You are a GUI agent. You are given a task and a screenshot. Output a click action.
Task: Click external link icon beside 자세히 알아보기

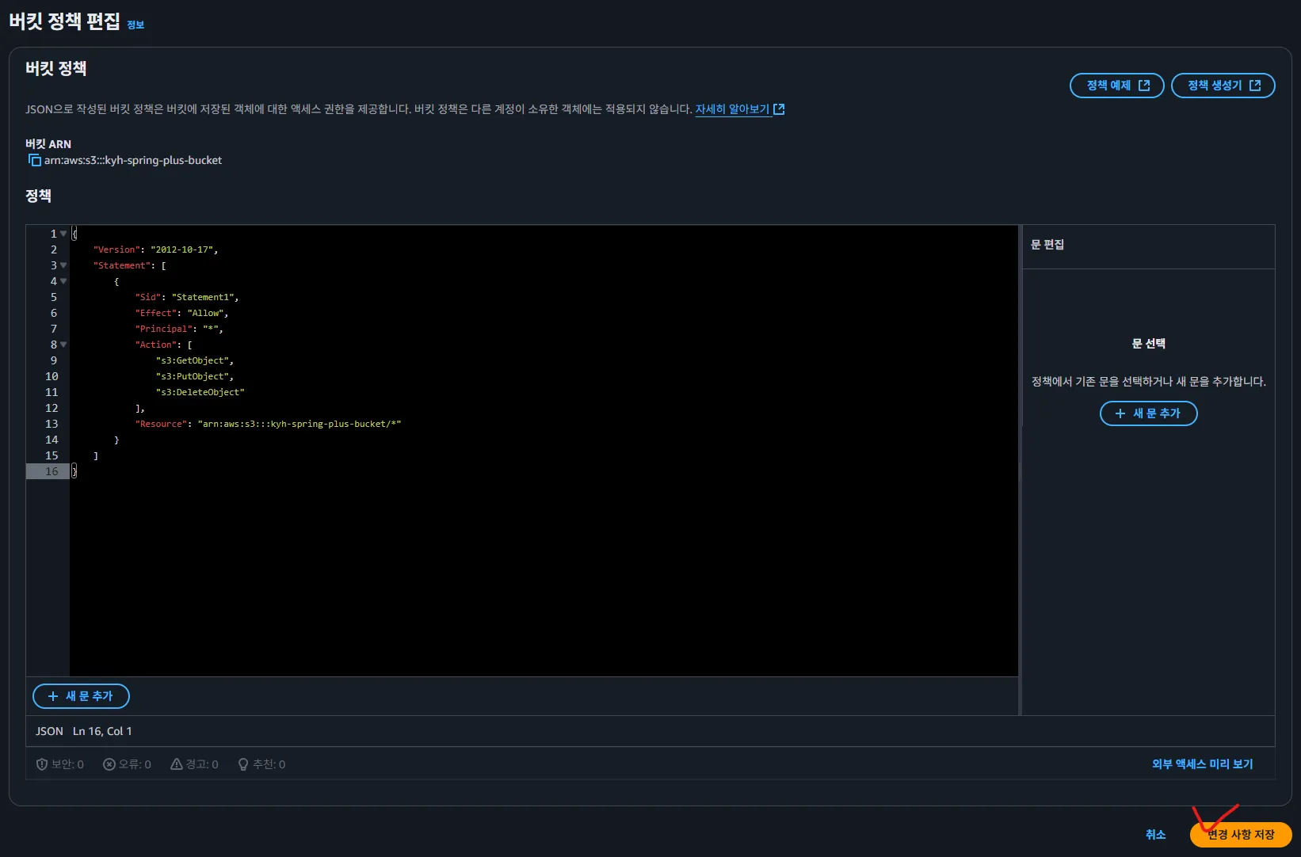pos(779,109)
